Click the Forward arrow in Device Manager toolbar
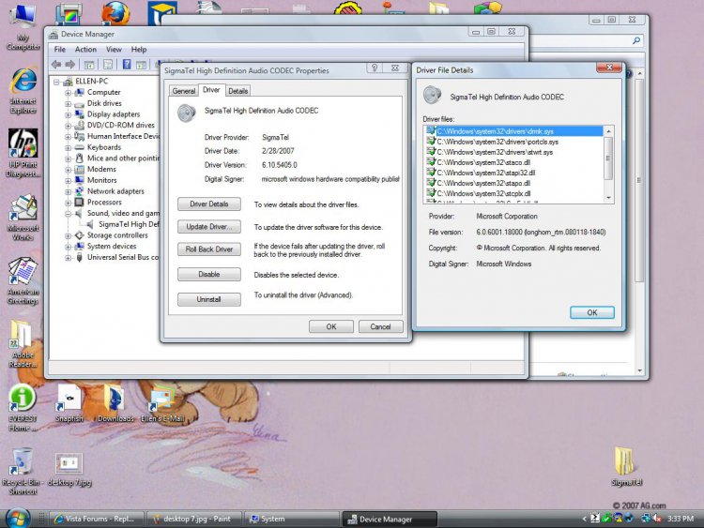Image resolution: width=704 pixels, height=528 pixels. point(70,65)
